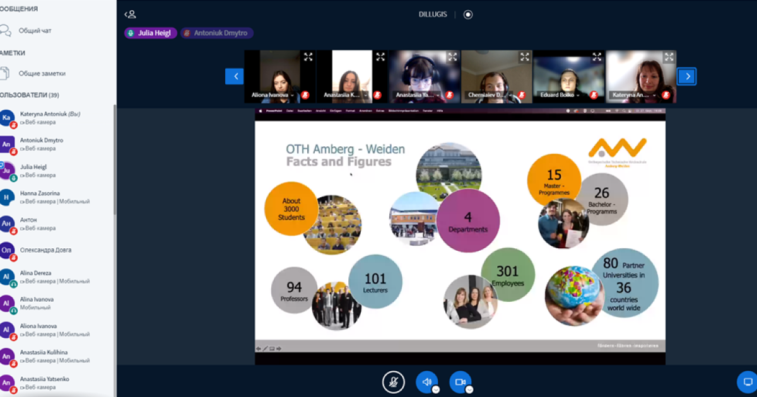Click the user list scrollbar
Image resolution: width=757 pixels, height=397 pixels.
pyautogui.click(x=114, y=158)
